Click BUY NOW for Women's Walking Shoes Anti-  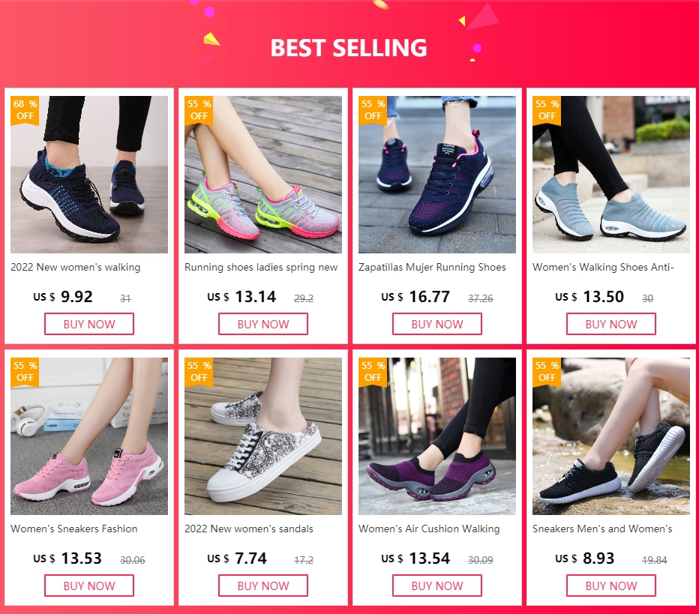[611, 324]
